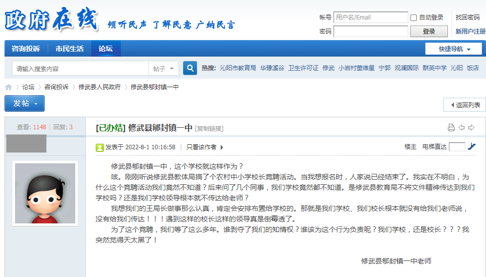The image size is (486, 277).
Task: Go to previous thread using left arrow
Action: 461,127
